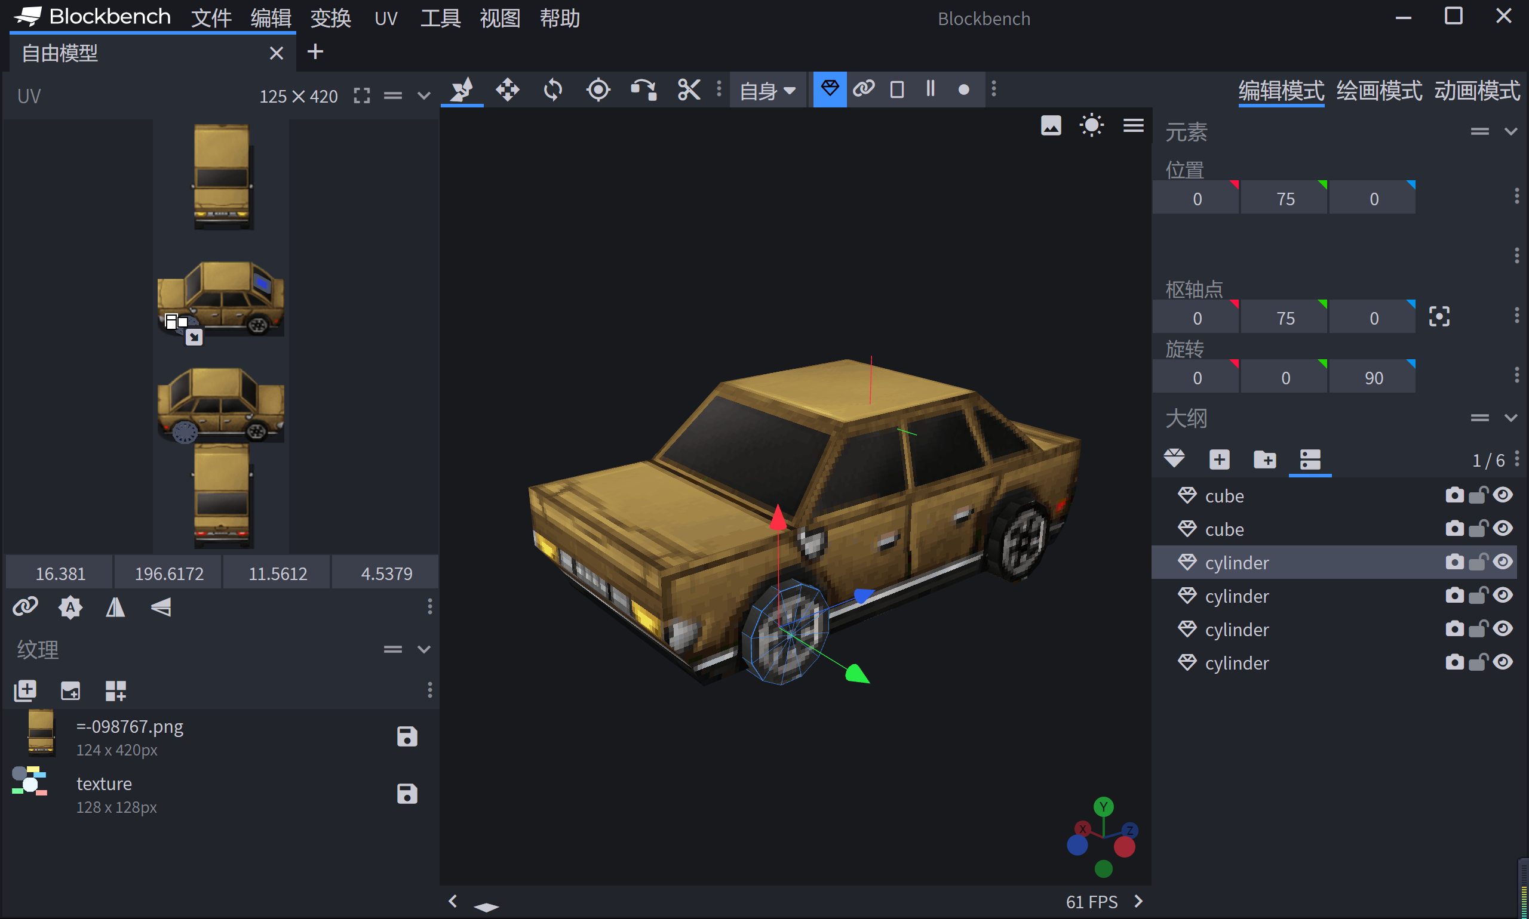Collapse the 元素 panel

coord(1511,131)
